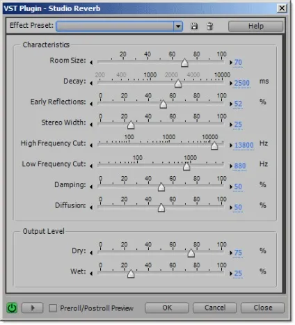Open the Help button
The width and height of the screenshot is (295, 325).
(255, 26)
